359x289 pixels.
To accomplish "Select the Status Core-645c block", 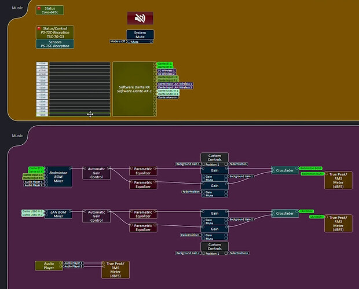I will [x=50, y=10].
